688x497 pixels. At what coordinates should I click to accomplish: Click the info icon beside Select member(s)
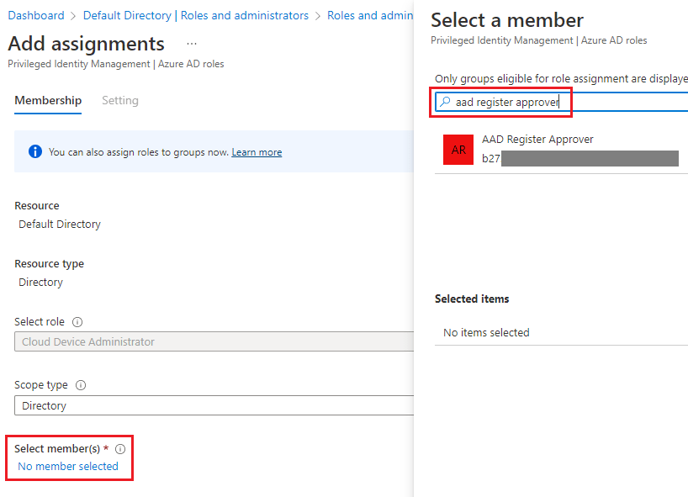[x=120, y=449]
